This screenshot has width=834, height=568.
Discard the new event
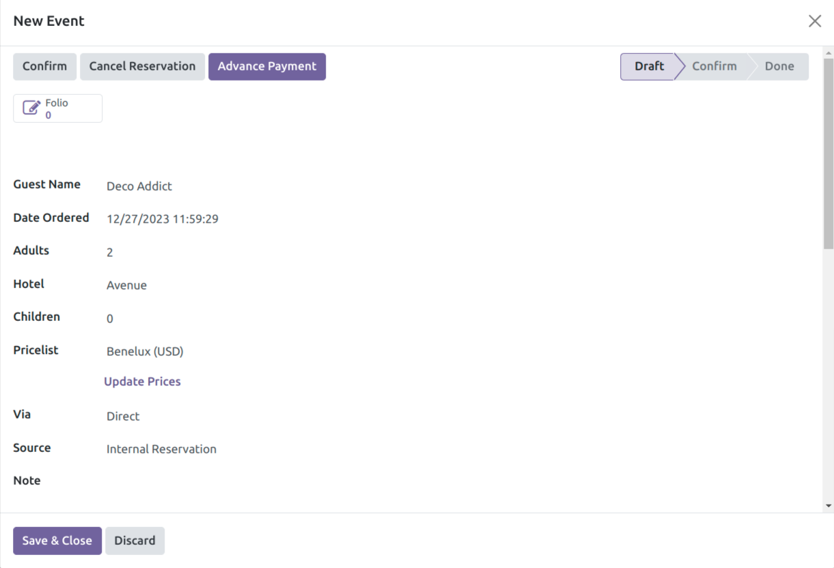click(135, 541)
